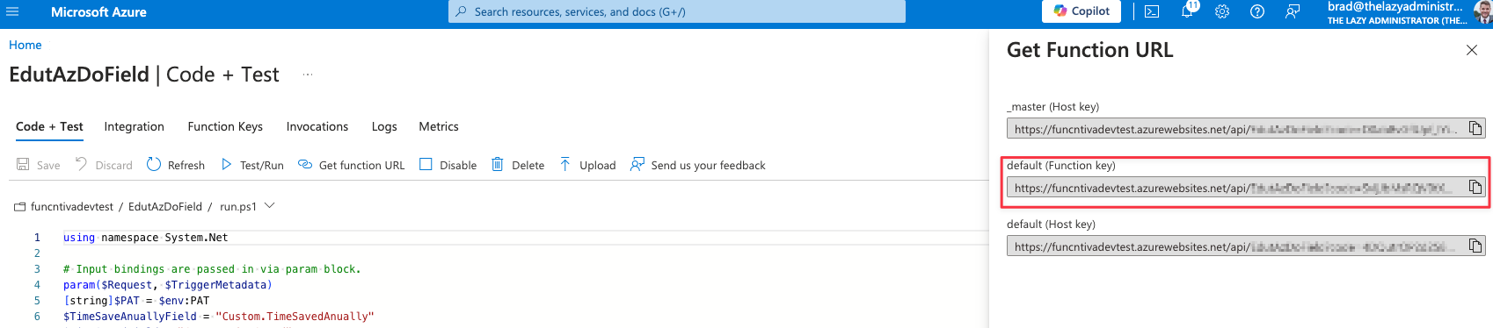Close the Get Function URL panel
The width and height of the screenshot is (1493, 328).
(1472, 50)
